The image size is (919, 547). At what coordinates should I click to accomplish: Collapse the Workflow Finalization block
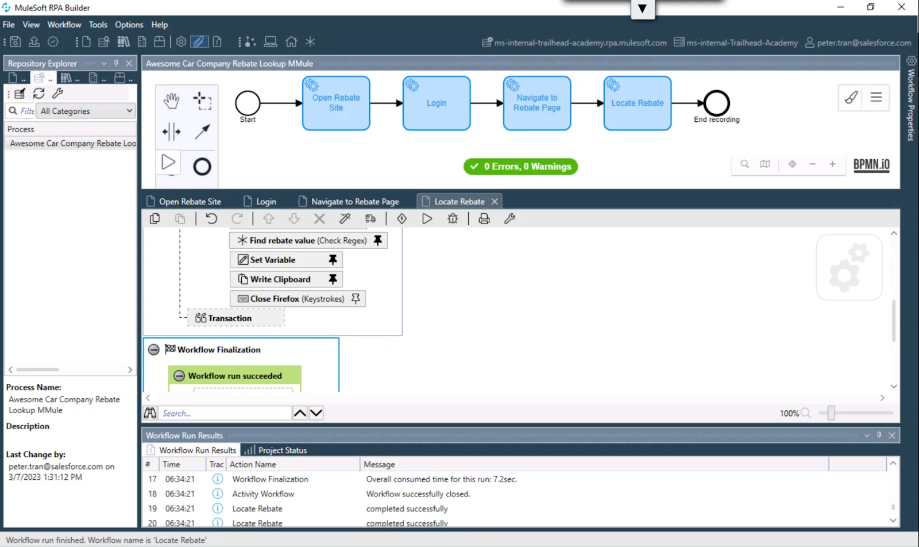pyautogui.click(x=154, y=349)
